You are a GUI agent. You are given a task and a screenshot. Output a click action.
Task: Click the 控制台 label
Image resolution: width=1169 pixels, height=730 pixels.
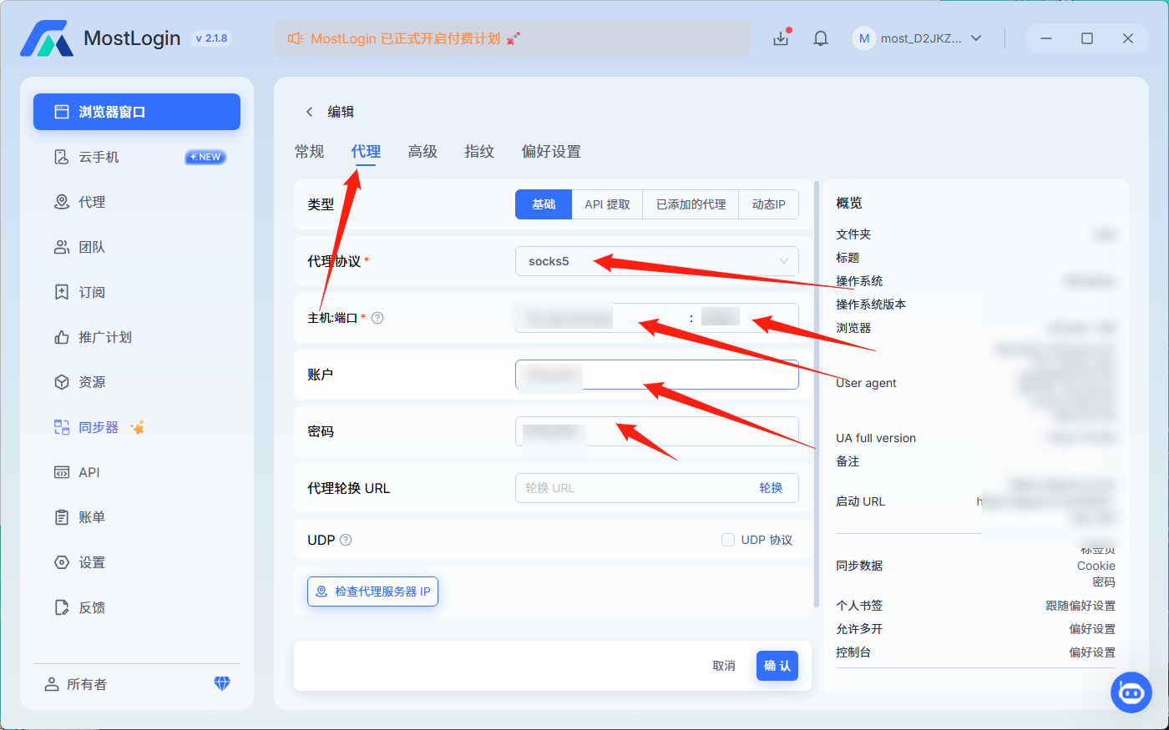[x=853, y=652]
